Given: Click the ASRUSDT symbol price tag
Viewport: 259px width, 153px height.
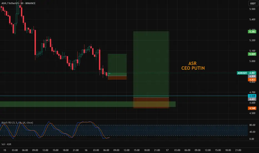Looking at the screenshot, I should click(242, 73).
